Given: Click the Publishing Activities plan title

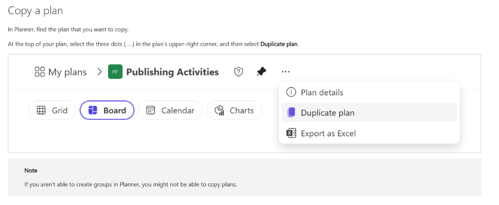Looking at the screenshot, I should click(173, 72).
